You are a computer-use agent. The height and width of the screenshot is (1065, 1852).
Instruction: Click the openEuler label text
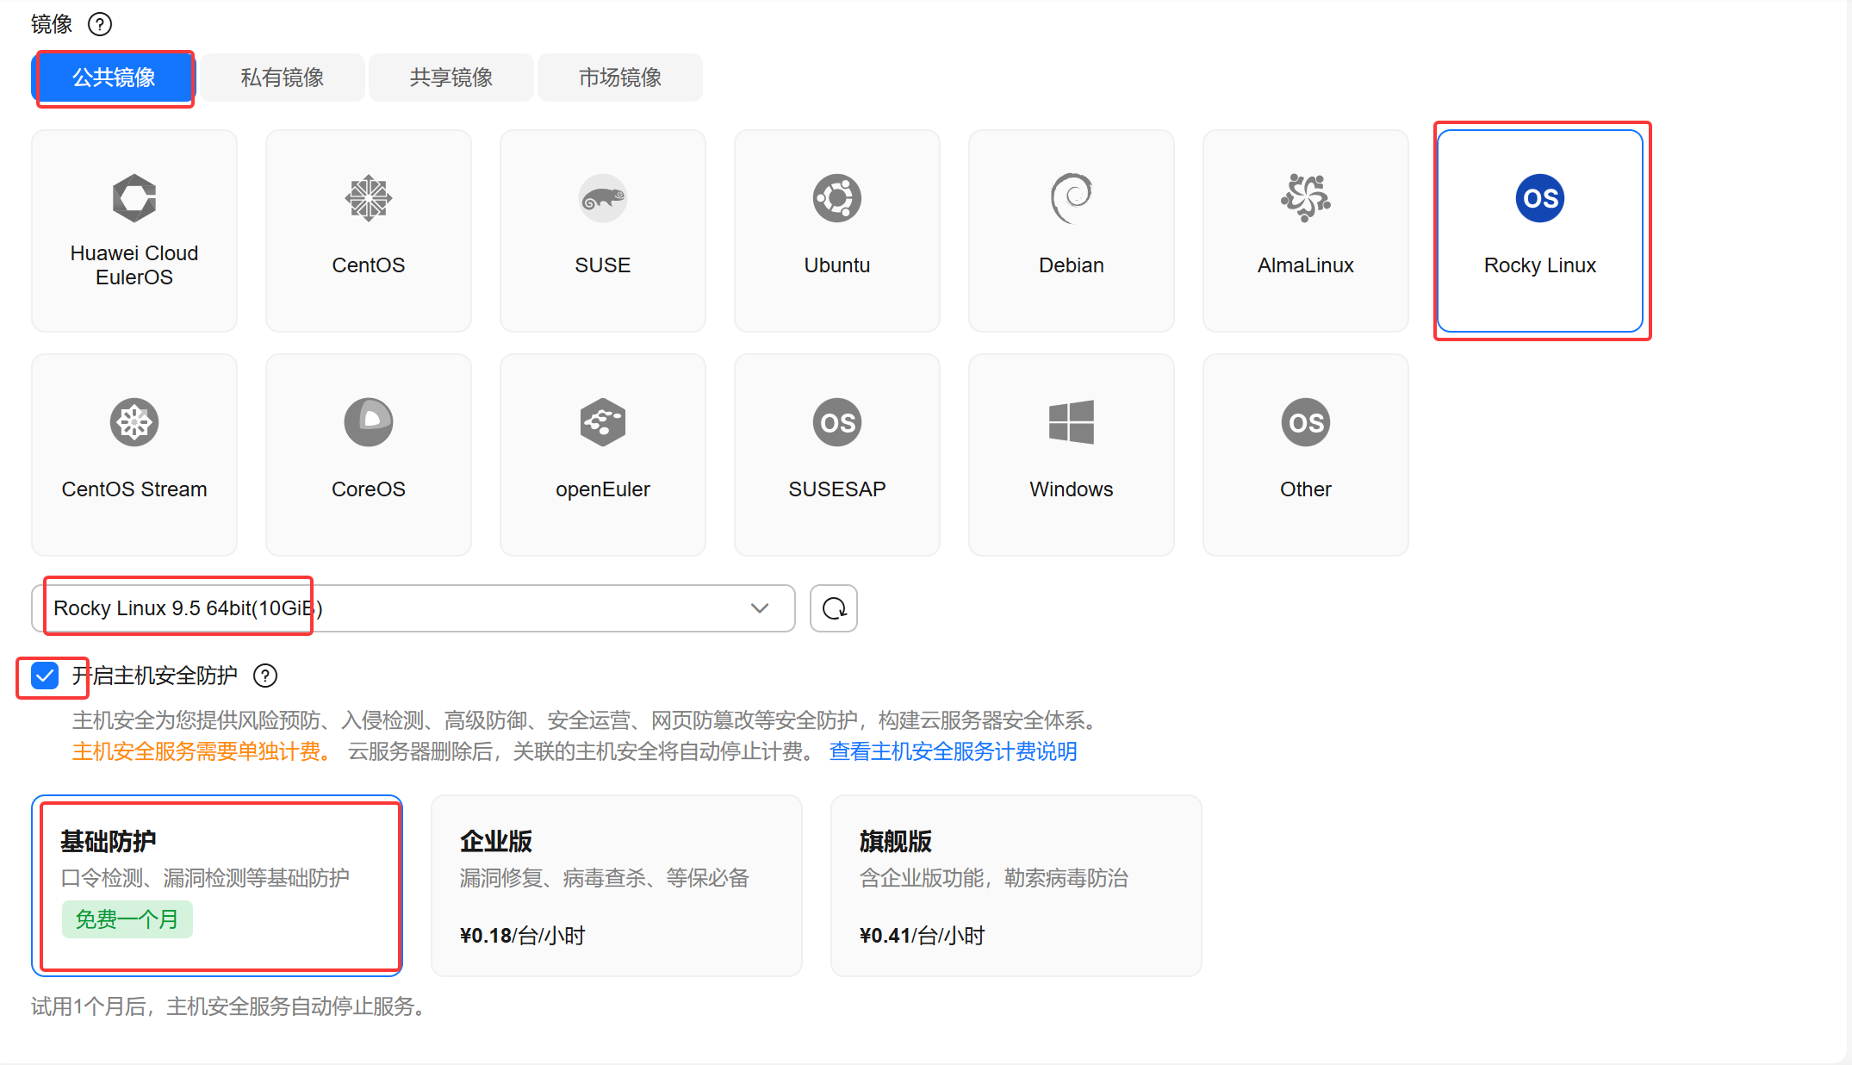coord(603,489)
